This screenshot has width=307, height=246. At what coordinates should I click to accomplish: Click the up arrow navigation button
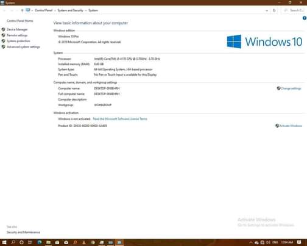[22, 10]
